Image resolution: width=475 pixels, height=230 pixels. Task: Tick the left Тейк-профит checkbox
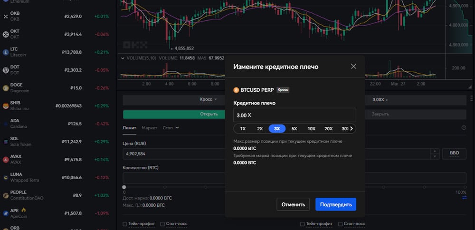tap(125, 224)
